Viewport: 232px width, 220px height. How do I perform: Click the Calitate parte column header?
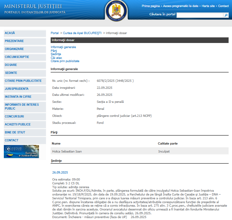pos(168,144)
